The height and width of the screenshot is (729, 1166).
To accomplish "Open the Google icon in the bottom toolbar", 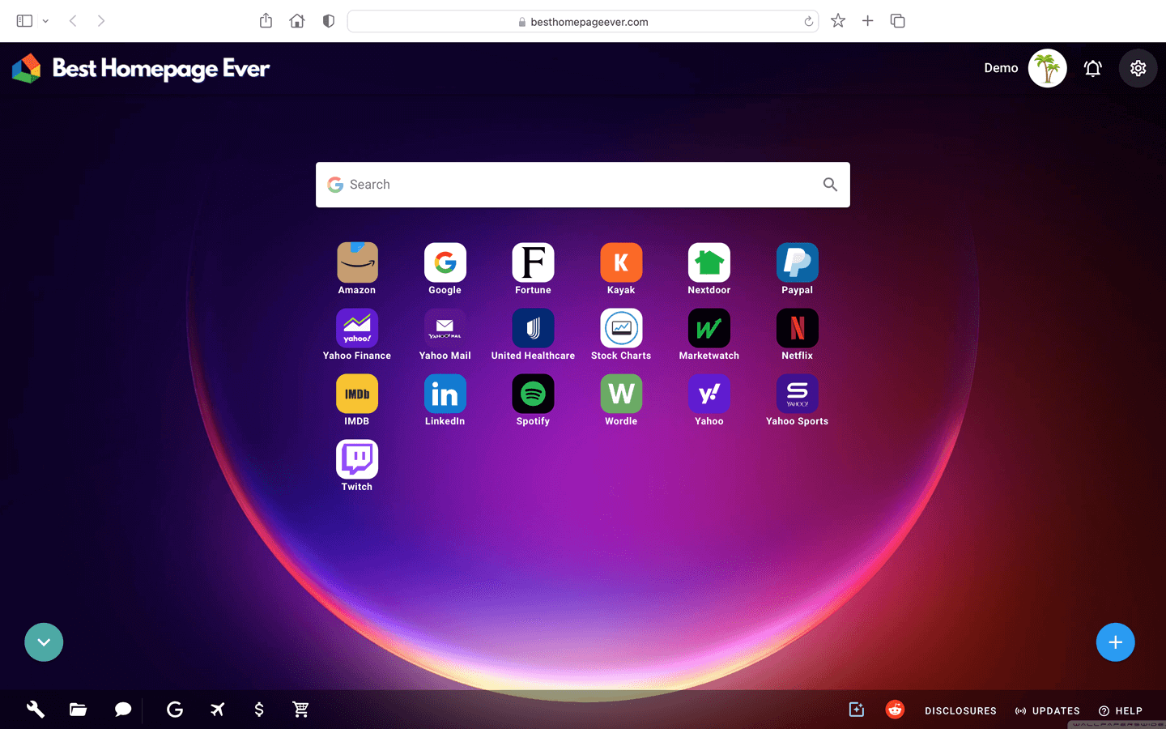I will pos(174,709).
